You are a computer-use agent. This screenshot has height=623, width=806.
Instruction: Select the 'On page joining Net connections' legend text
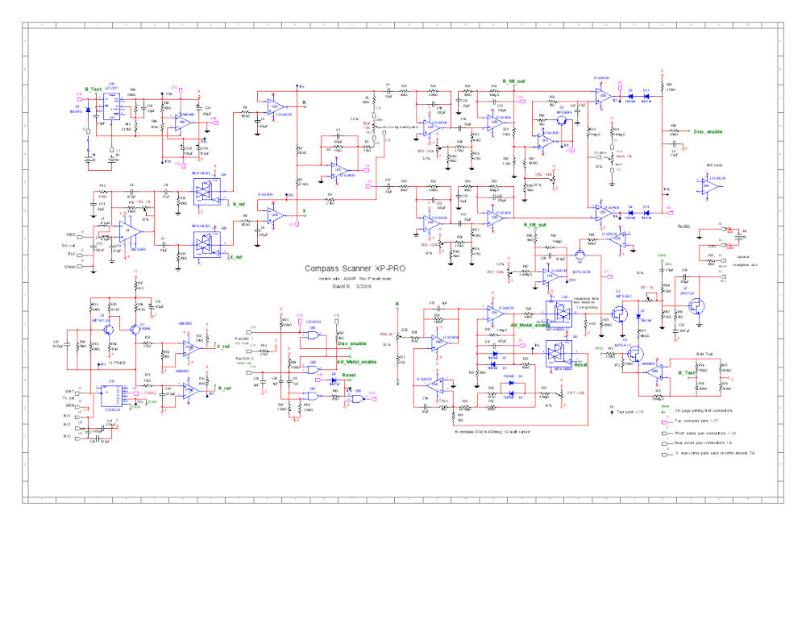704,411
